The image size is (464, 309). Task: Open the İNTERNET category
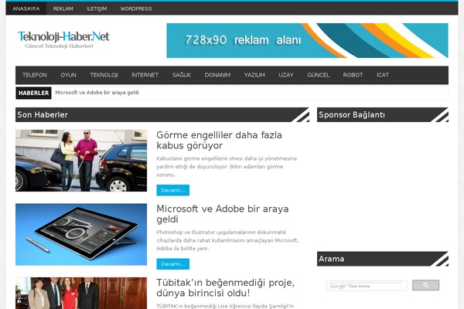(145, 75)
